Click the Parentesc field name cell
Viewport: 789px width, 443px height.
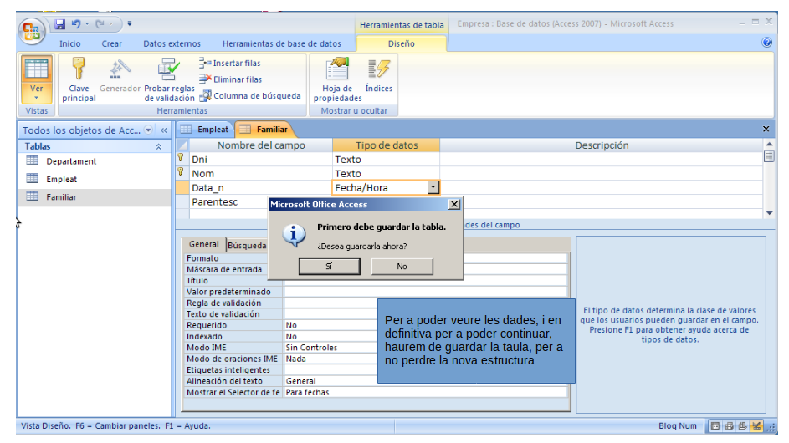(229, 201)
